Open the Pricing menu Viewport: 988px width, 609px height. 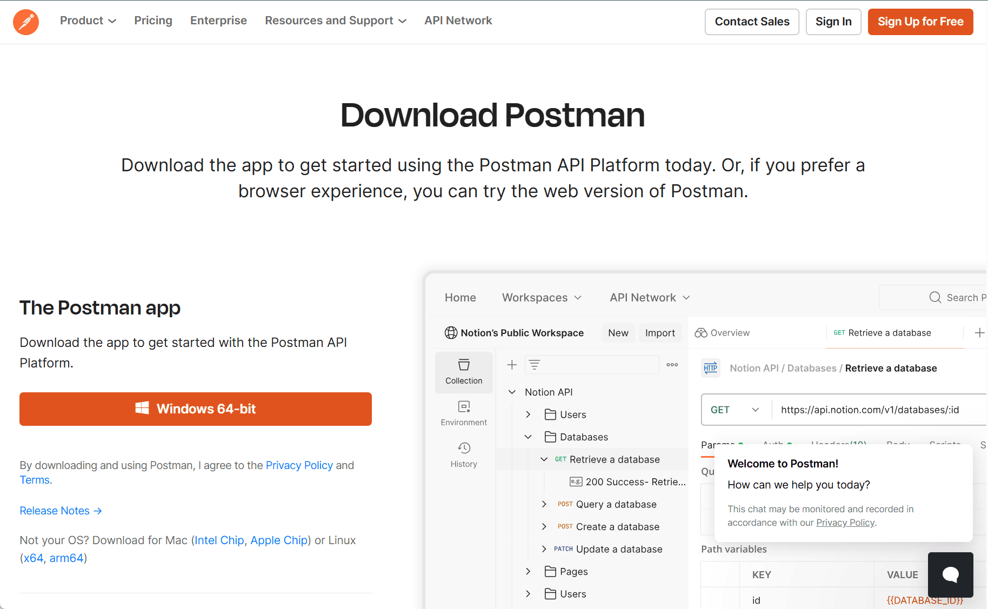153,20
